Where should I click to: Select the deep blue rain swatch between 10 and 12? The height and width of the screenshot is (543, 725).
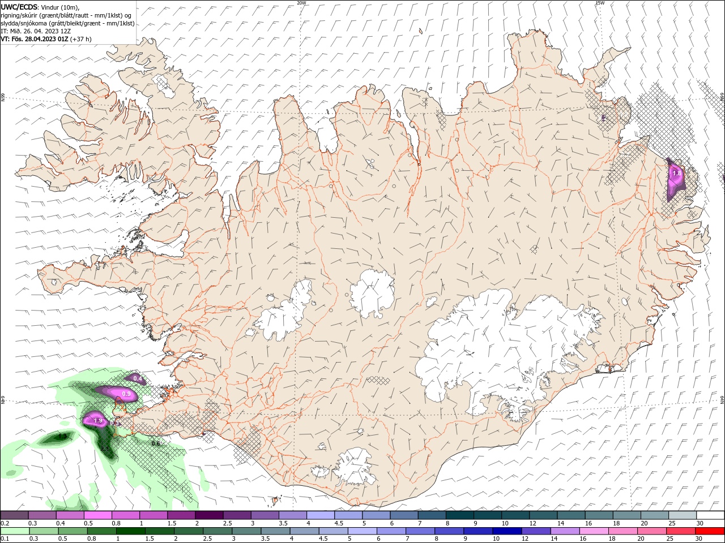[x=507, y=531]
